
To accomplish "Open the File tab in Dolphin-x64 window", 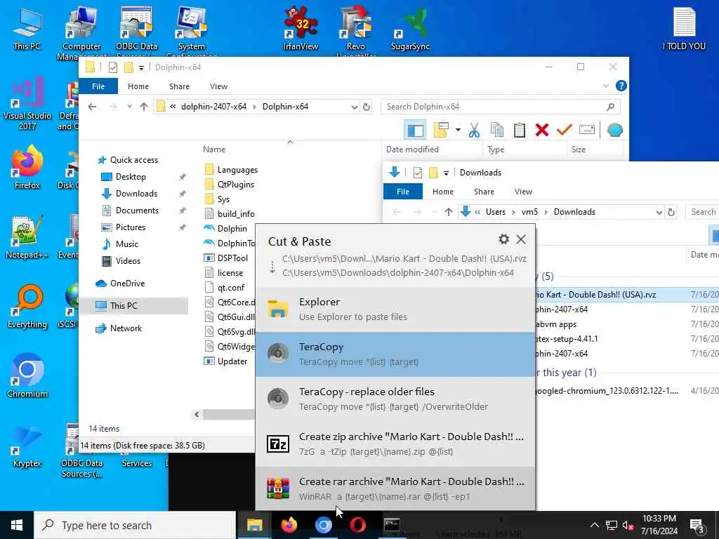I will [x=98, y=86].
